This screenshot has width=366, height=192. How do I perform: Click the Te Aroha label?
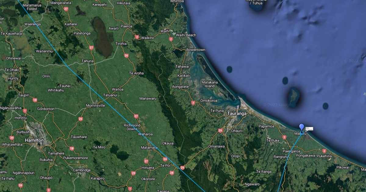(x=136, y=73)
